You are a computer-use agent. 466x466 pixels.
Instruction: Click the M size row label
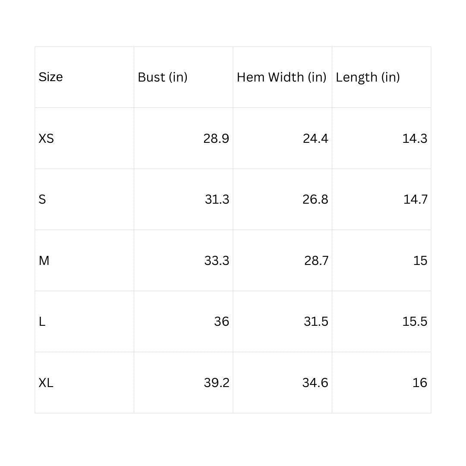tap(44, 261)
